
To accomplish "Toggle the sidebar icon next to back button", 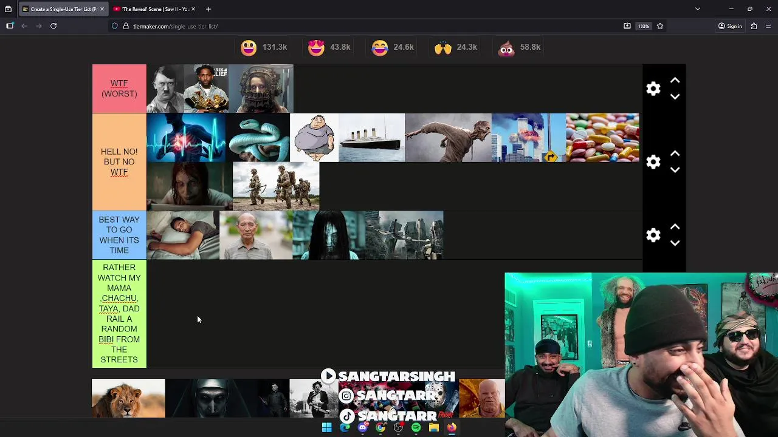I will 10,26.
